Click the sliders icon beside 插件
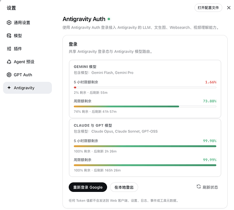Viewport: 234px width, 210px height. pos(9,48)
